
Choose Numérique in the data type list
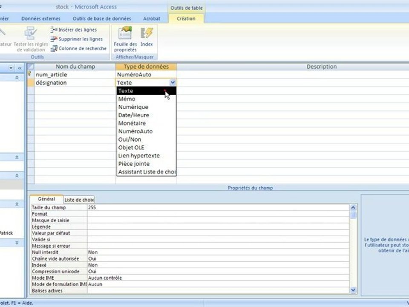[133, 107]
